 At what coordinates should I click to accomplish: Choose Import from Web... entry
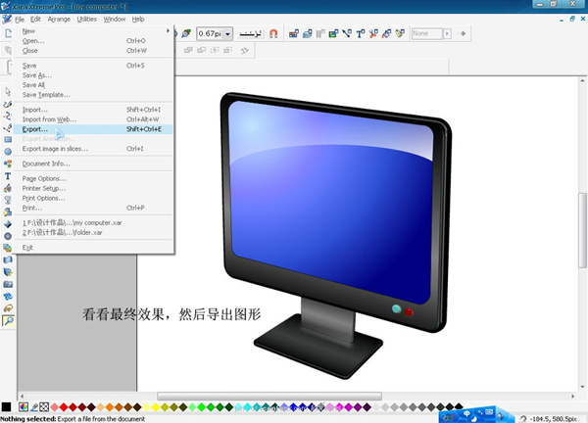(x=93, y=119)
